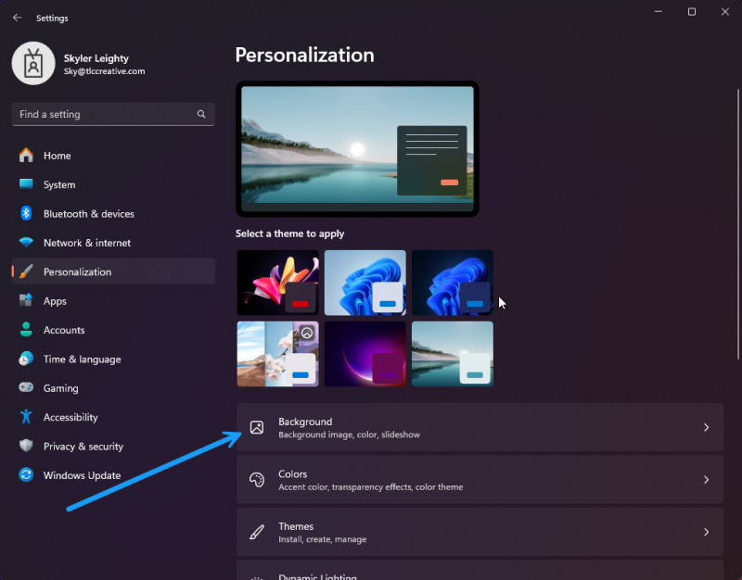The width and height of the screenshot is (742, 580).
Task: Open the System settings icon
Action: (x=28, y=184)
